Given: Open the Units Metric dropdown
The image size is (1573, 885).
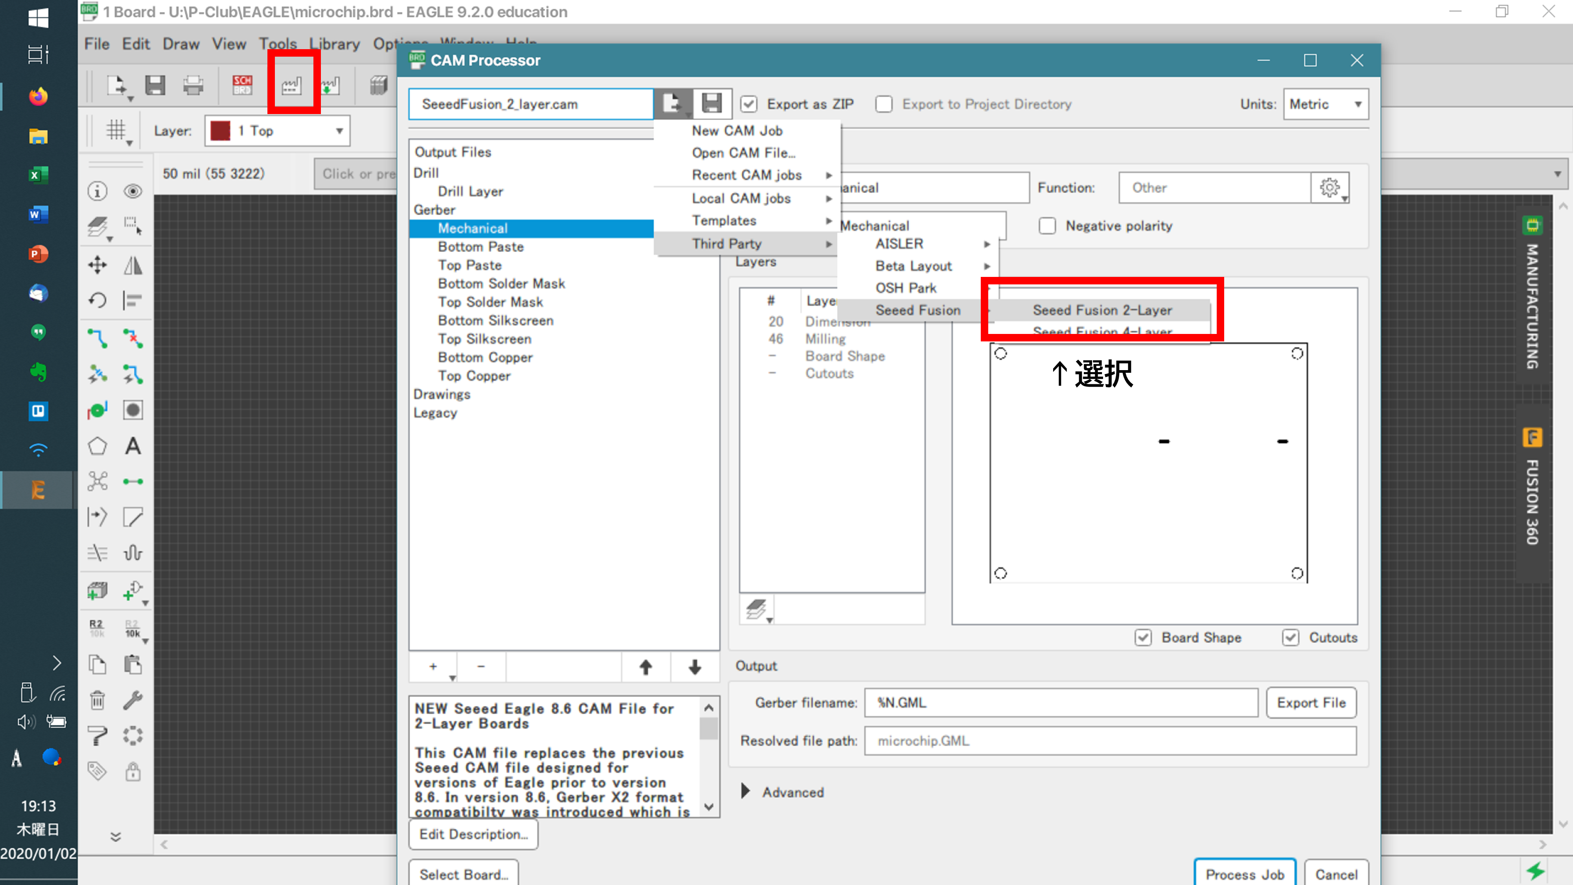Looking at the screenshot, I should pos(1325,105).
